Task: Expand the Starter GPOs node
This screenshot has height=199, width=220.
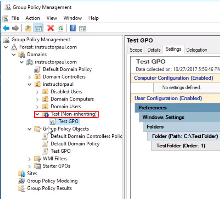Action: pos(29,166)
